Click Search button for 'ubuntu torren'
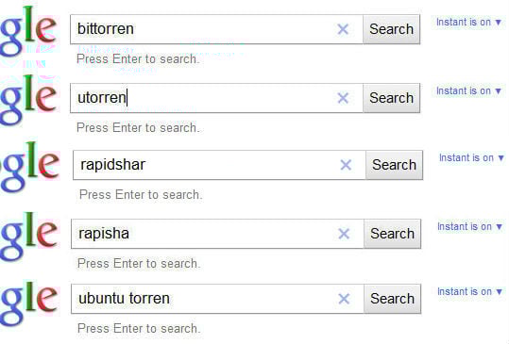This screenshot has height=344, width=509. pos(393,299)
